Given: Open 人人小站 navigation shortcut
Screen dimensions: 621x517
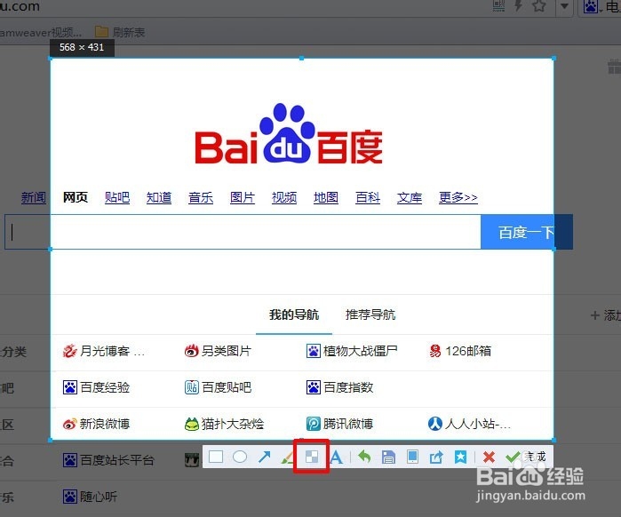Looking at the screenshot, I should coord(469,424).
